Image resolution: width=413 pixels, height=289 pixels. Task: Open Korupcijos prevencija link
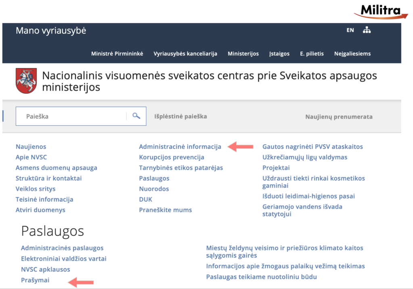pyautogui.click(x=171, y=157)
